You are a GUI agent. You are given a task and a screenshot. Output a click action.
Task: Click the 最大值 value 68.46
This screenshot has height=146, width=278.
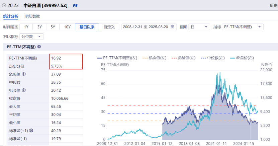pyautogui.click(x=56, y=106)
